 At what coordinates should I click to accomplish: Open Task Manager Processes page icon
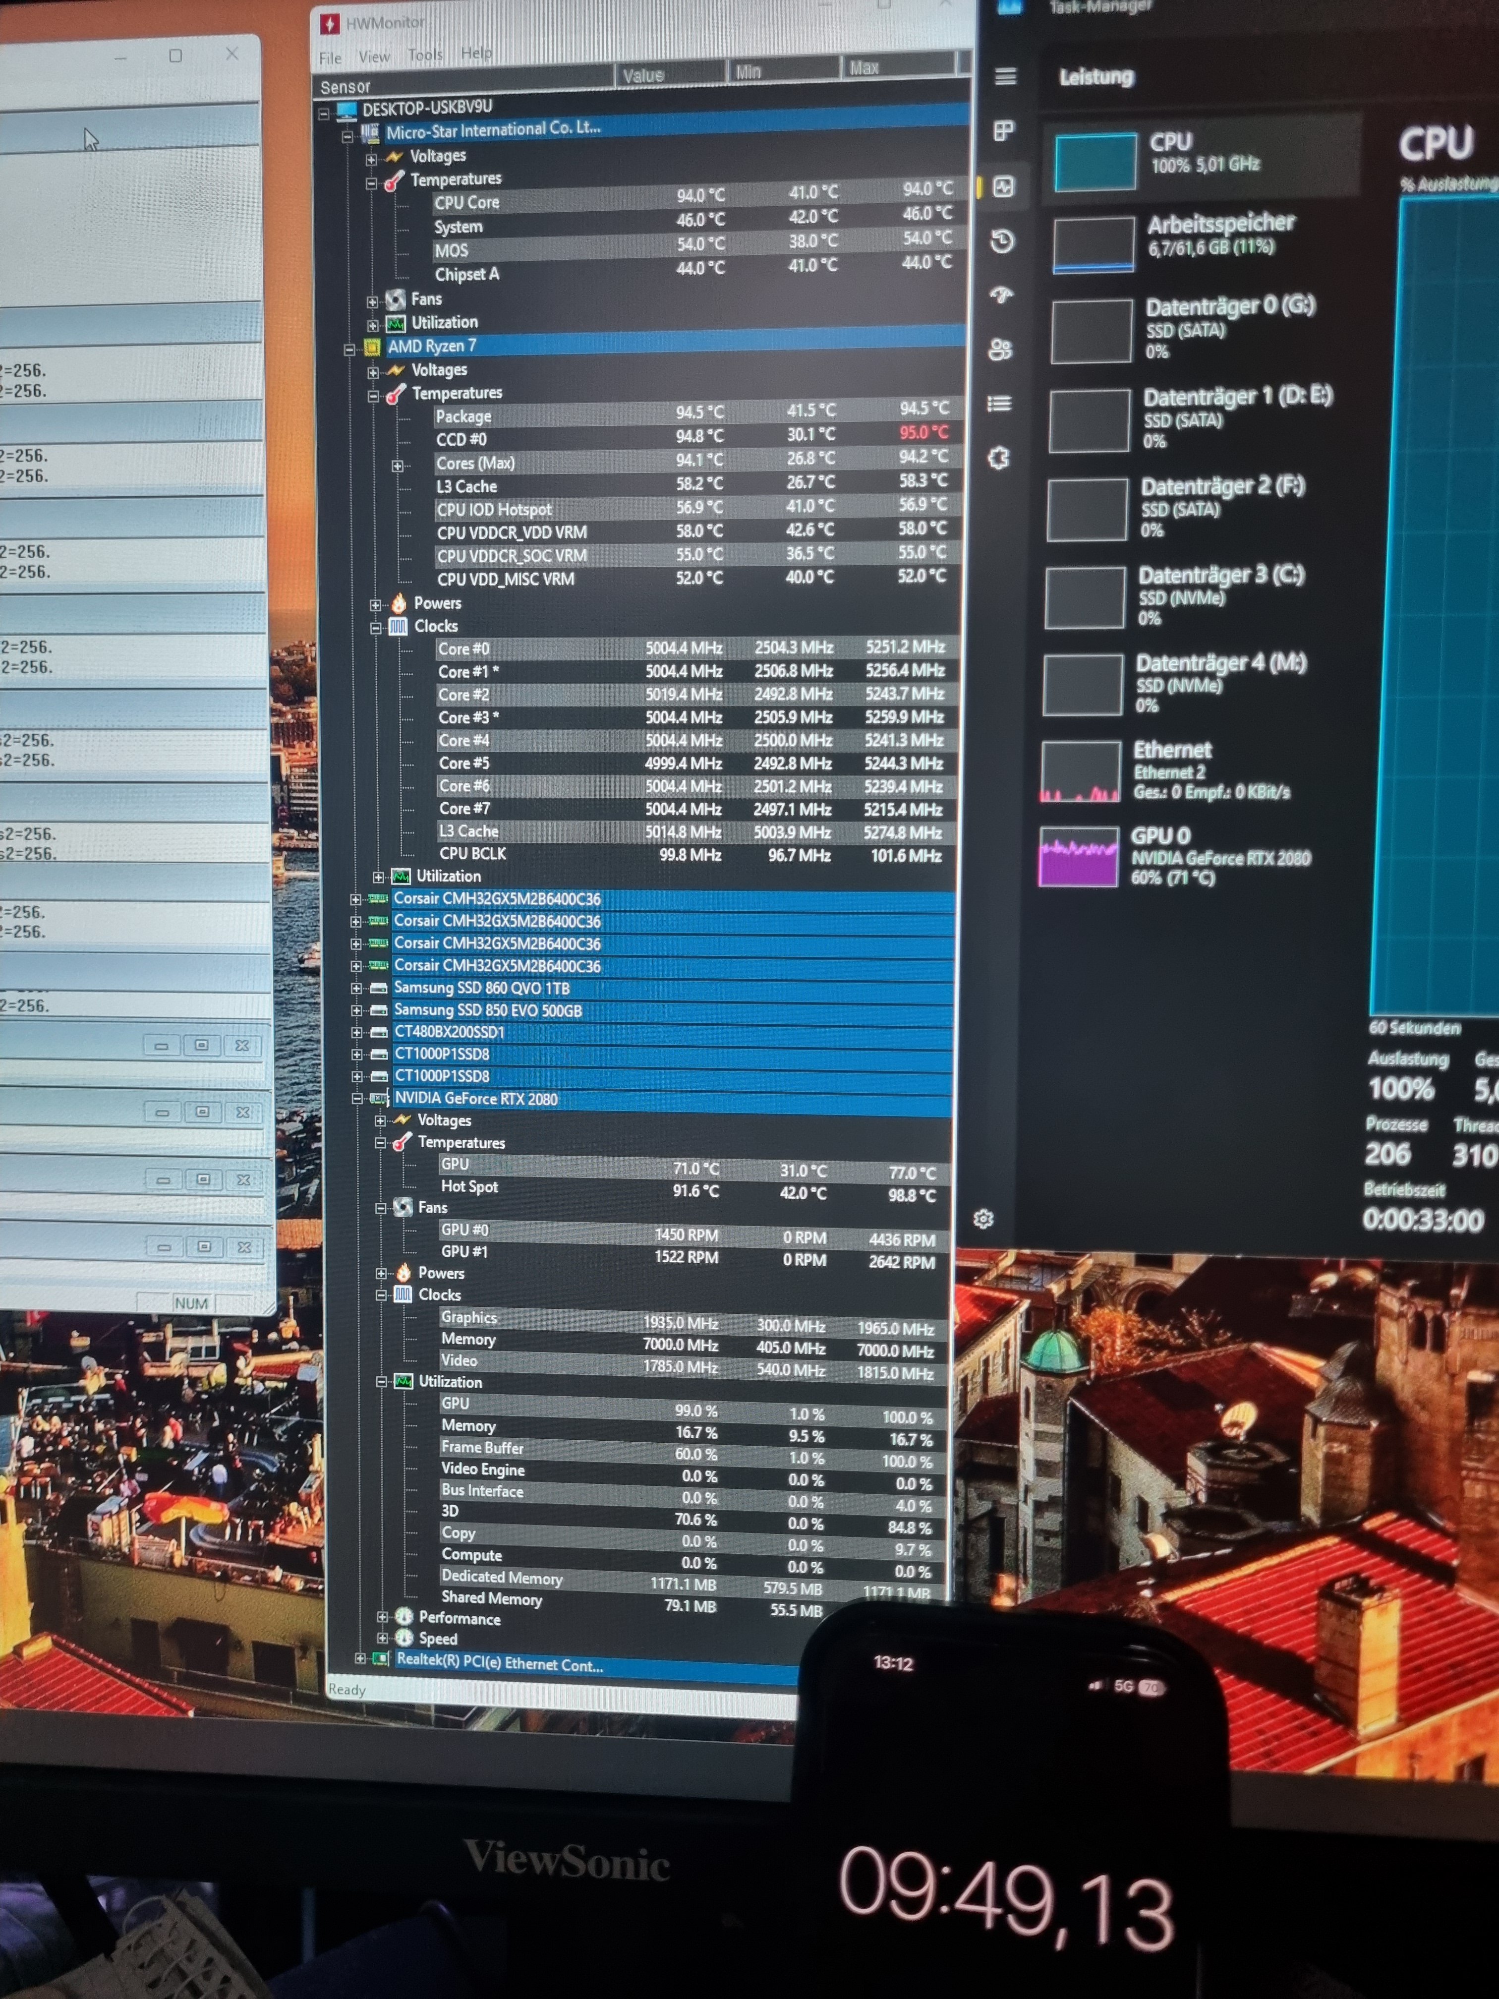click(x=1003, y=132)
